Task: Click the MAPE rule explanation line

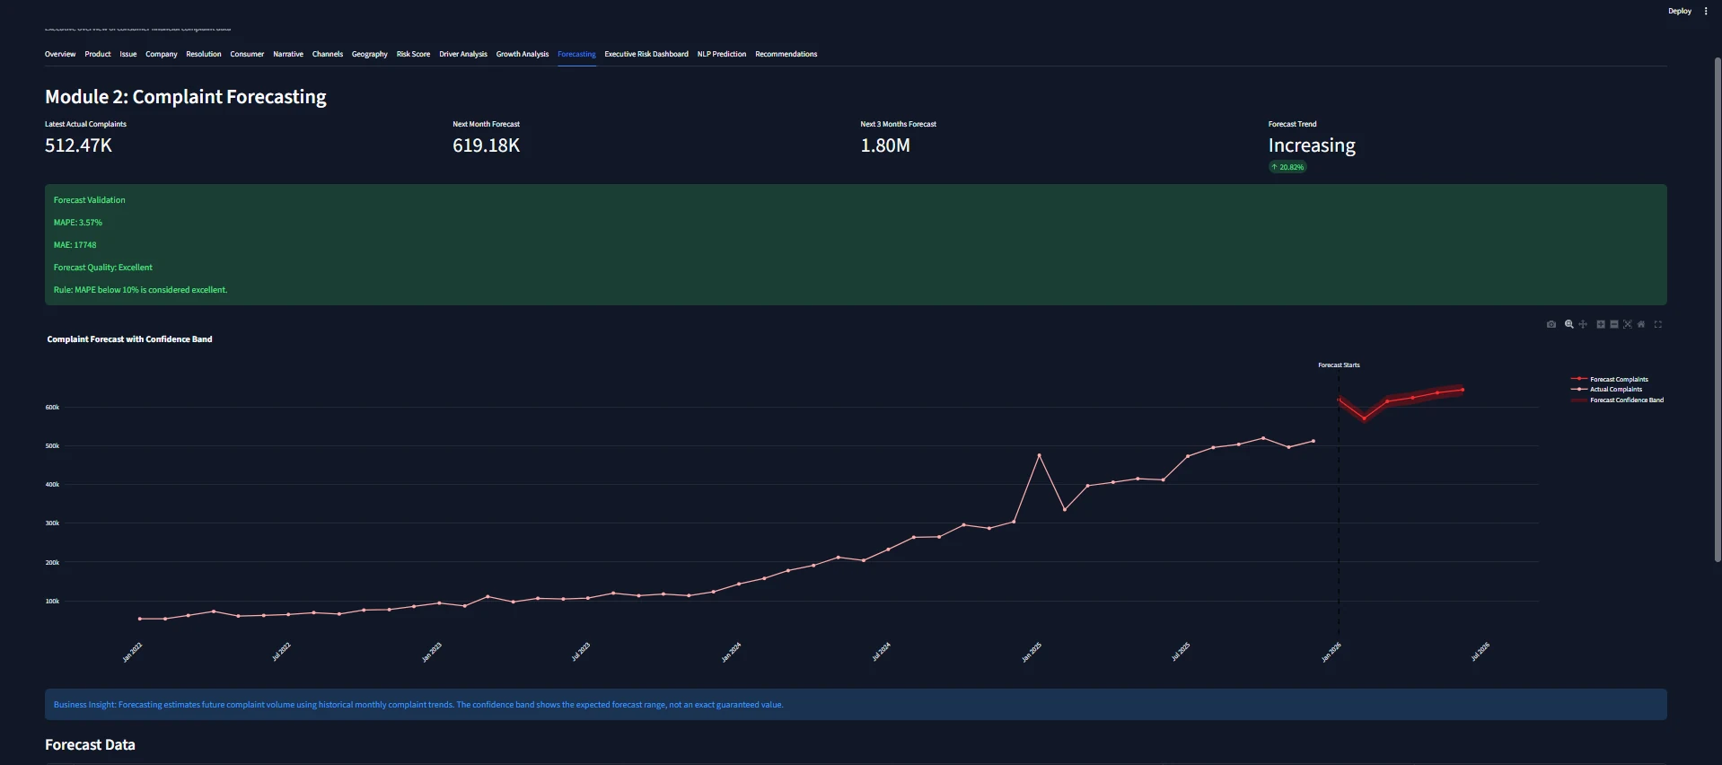Action: point(141,290)
